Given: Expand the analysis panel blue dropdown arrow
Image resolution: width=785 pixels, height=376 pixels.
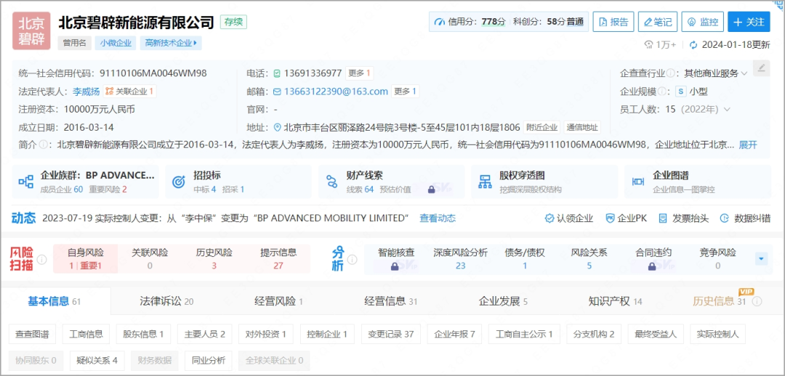Looking at the screenshot, I should [762, 260].
